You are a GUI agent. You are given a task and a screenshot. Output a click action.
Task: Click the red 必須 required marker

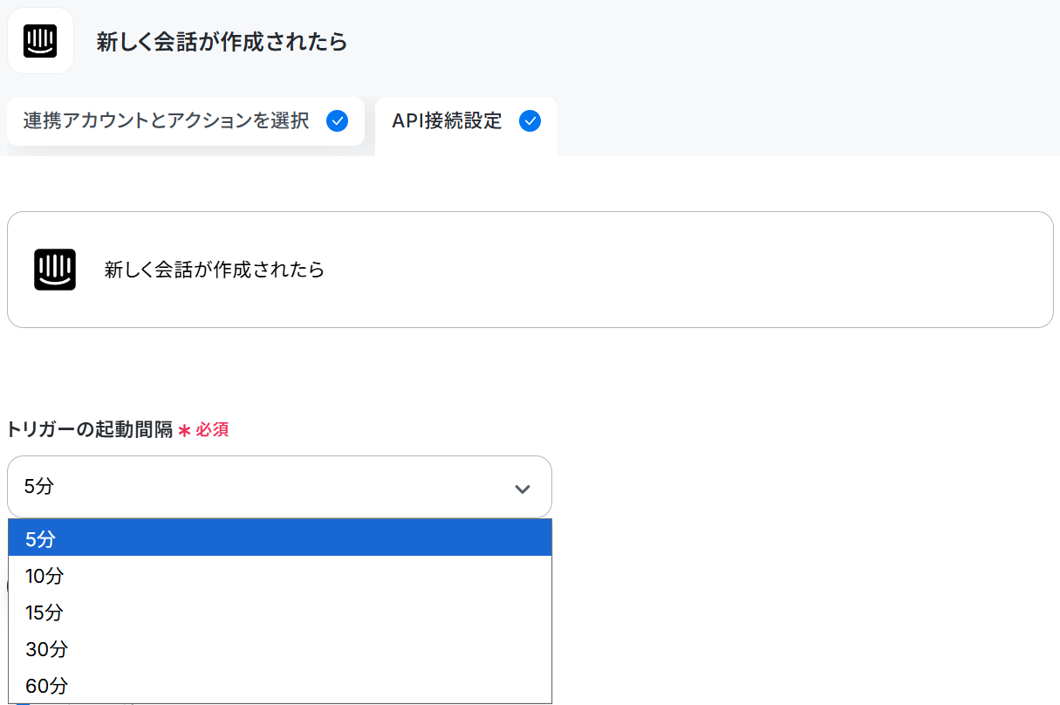(x=212, y=430)
